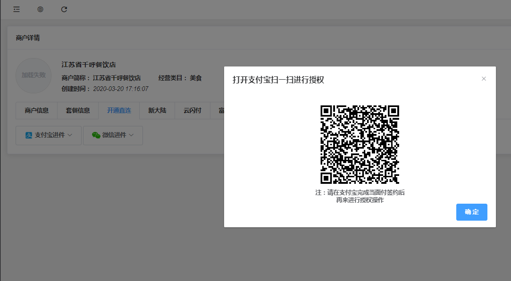Expand the 支付宝进件 dropdown
The width and height of the screenshot is (511, 281).
(x=49, y=135)
